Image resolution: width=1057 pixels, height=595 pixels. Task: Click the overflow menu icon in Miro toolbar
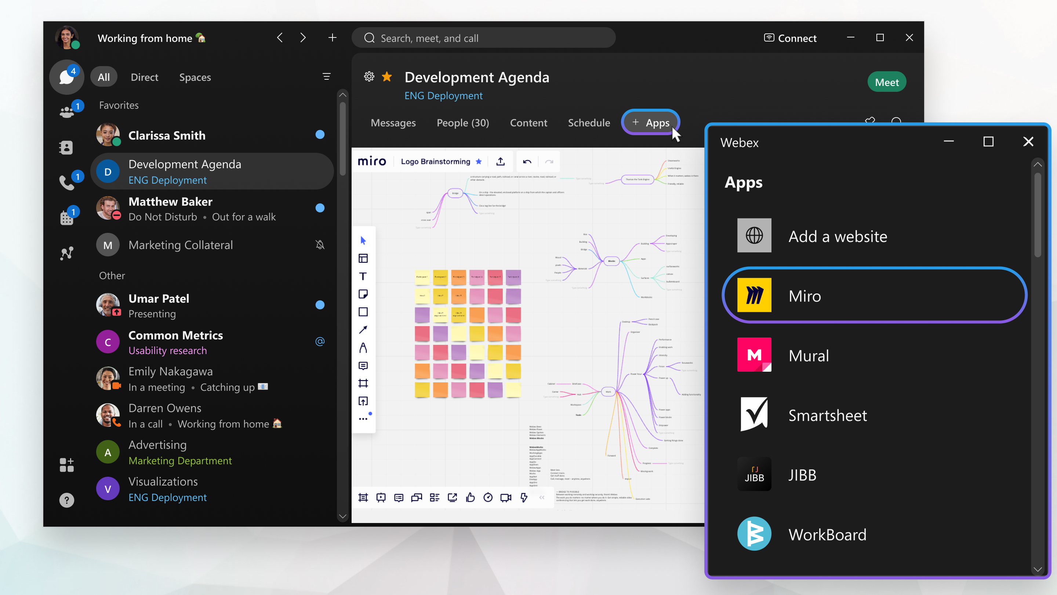tap(362, 418)
